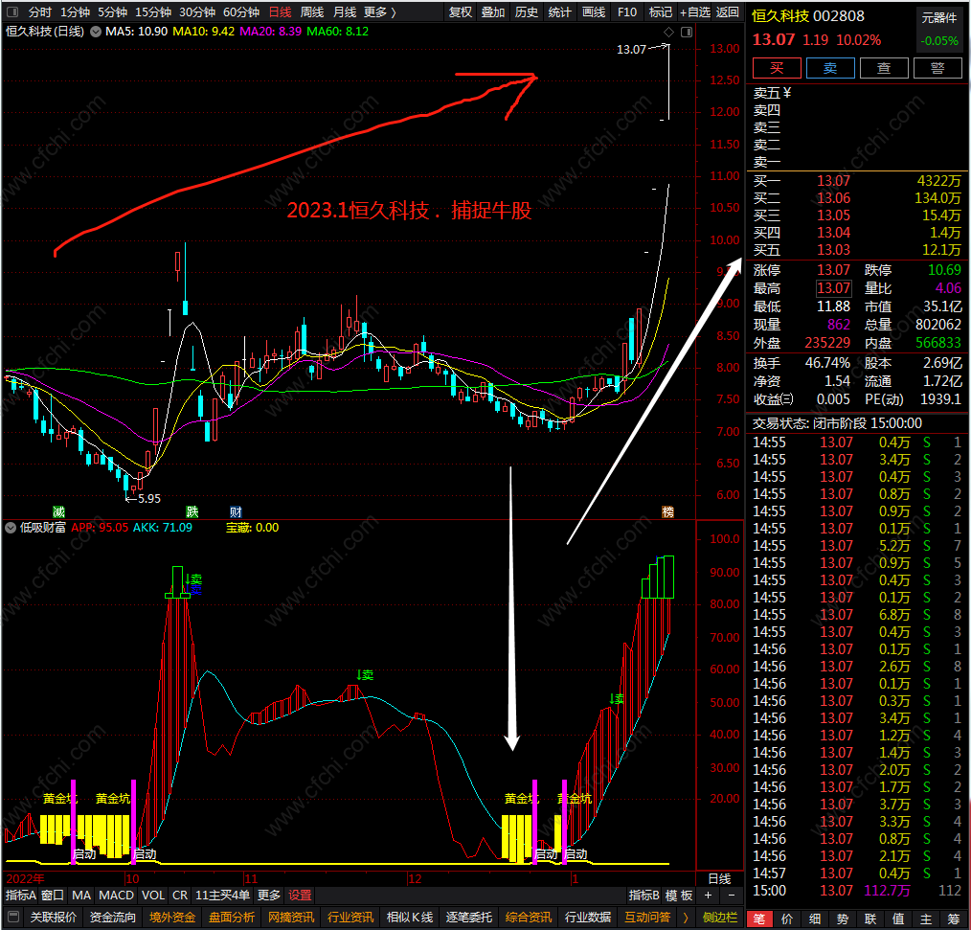Click the 警 alert button

point(937,68)
